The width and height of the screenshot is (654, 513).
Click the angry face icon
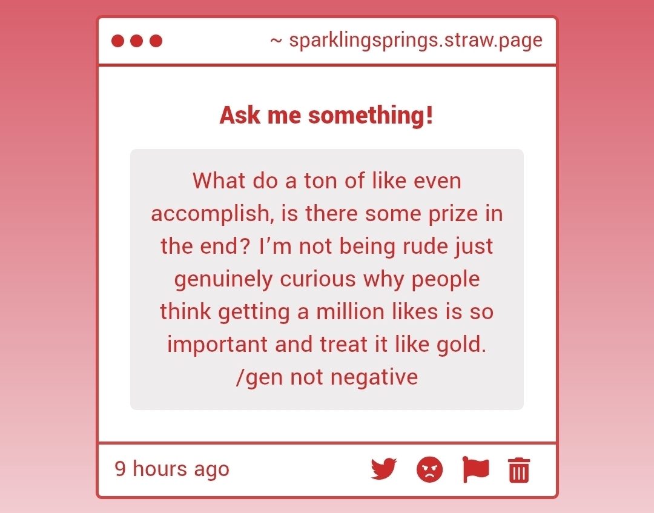coord(430,469)
